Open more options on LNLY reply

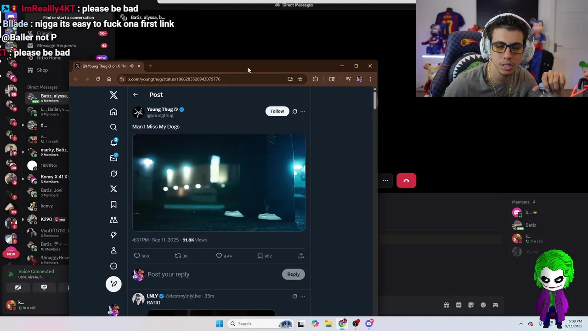(302, 296)
